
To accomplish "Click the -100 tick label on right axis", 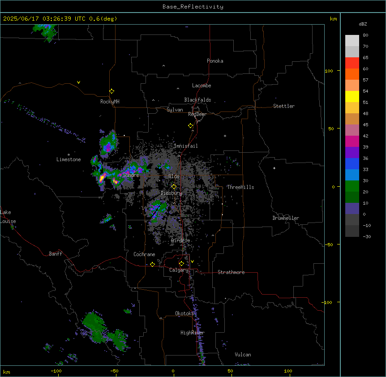I will (327, 302).
